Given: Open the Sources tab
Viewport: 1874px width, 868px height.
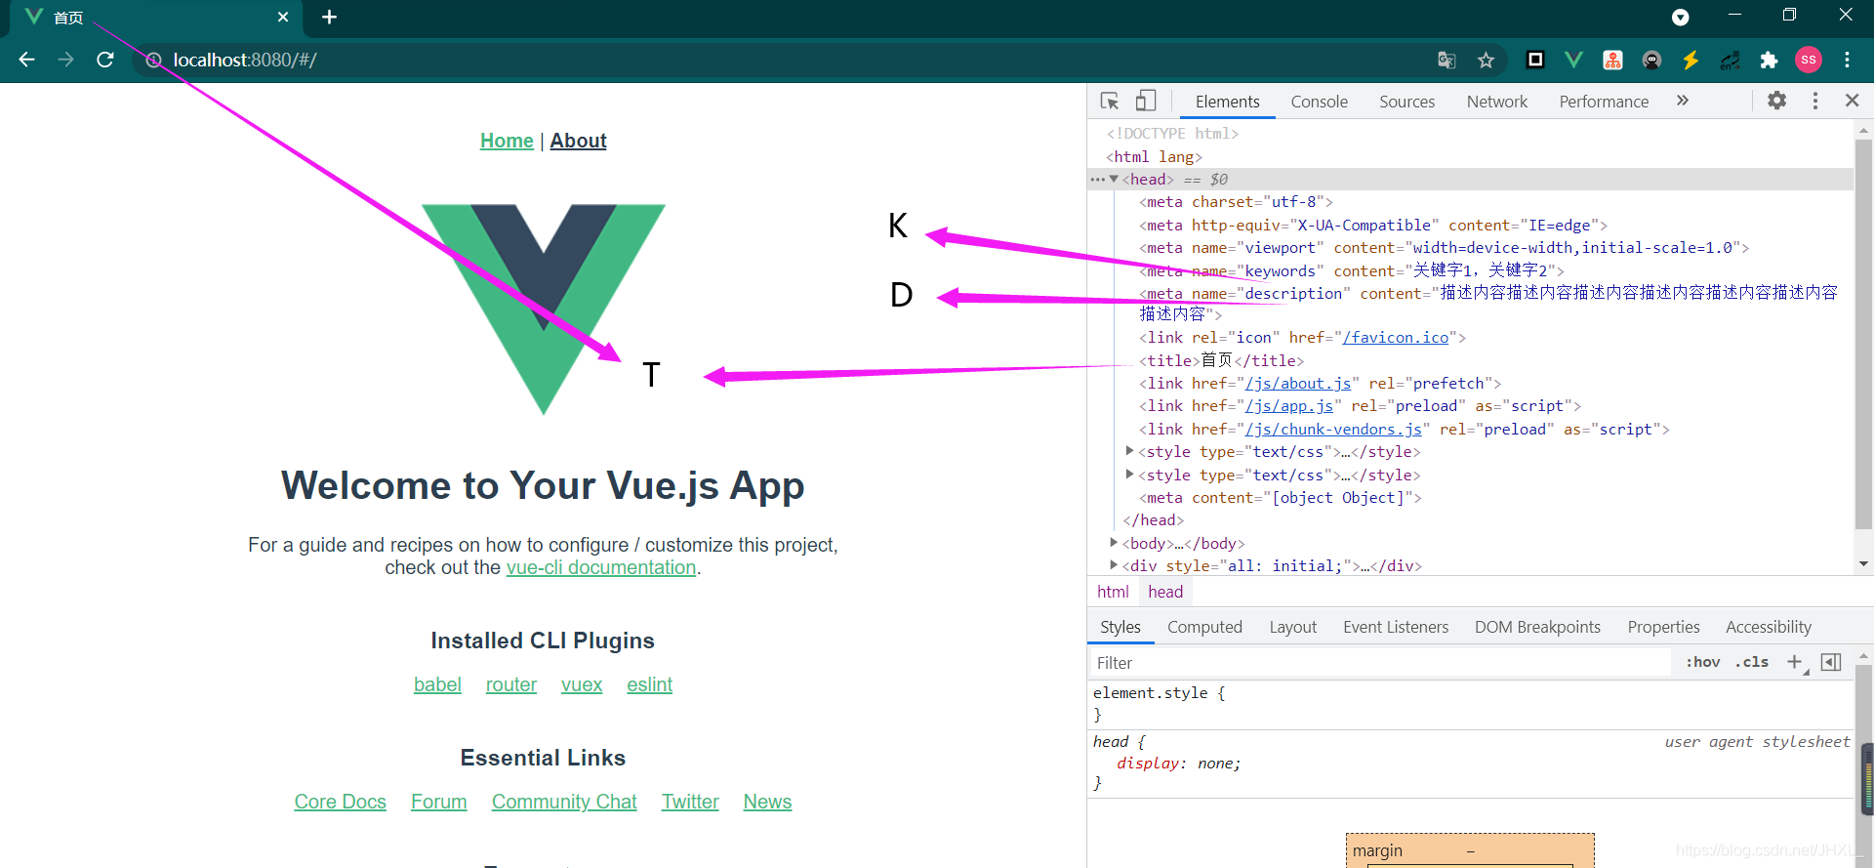Looking at the screenshot, I should pos(1406,102).
